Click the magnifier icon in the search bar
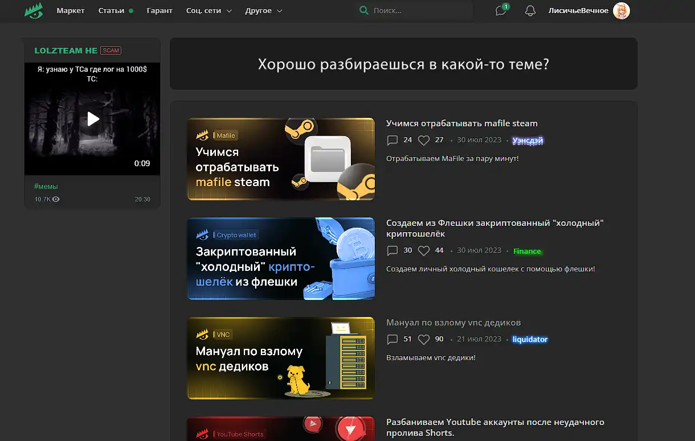 [364, 11]
